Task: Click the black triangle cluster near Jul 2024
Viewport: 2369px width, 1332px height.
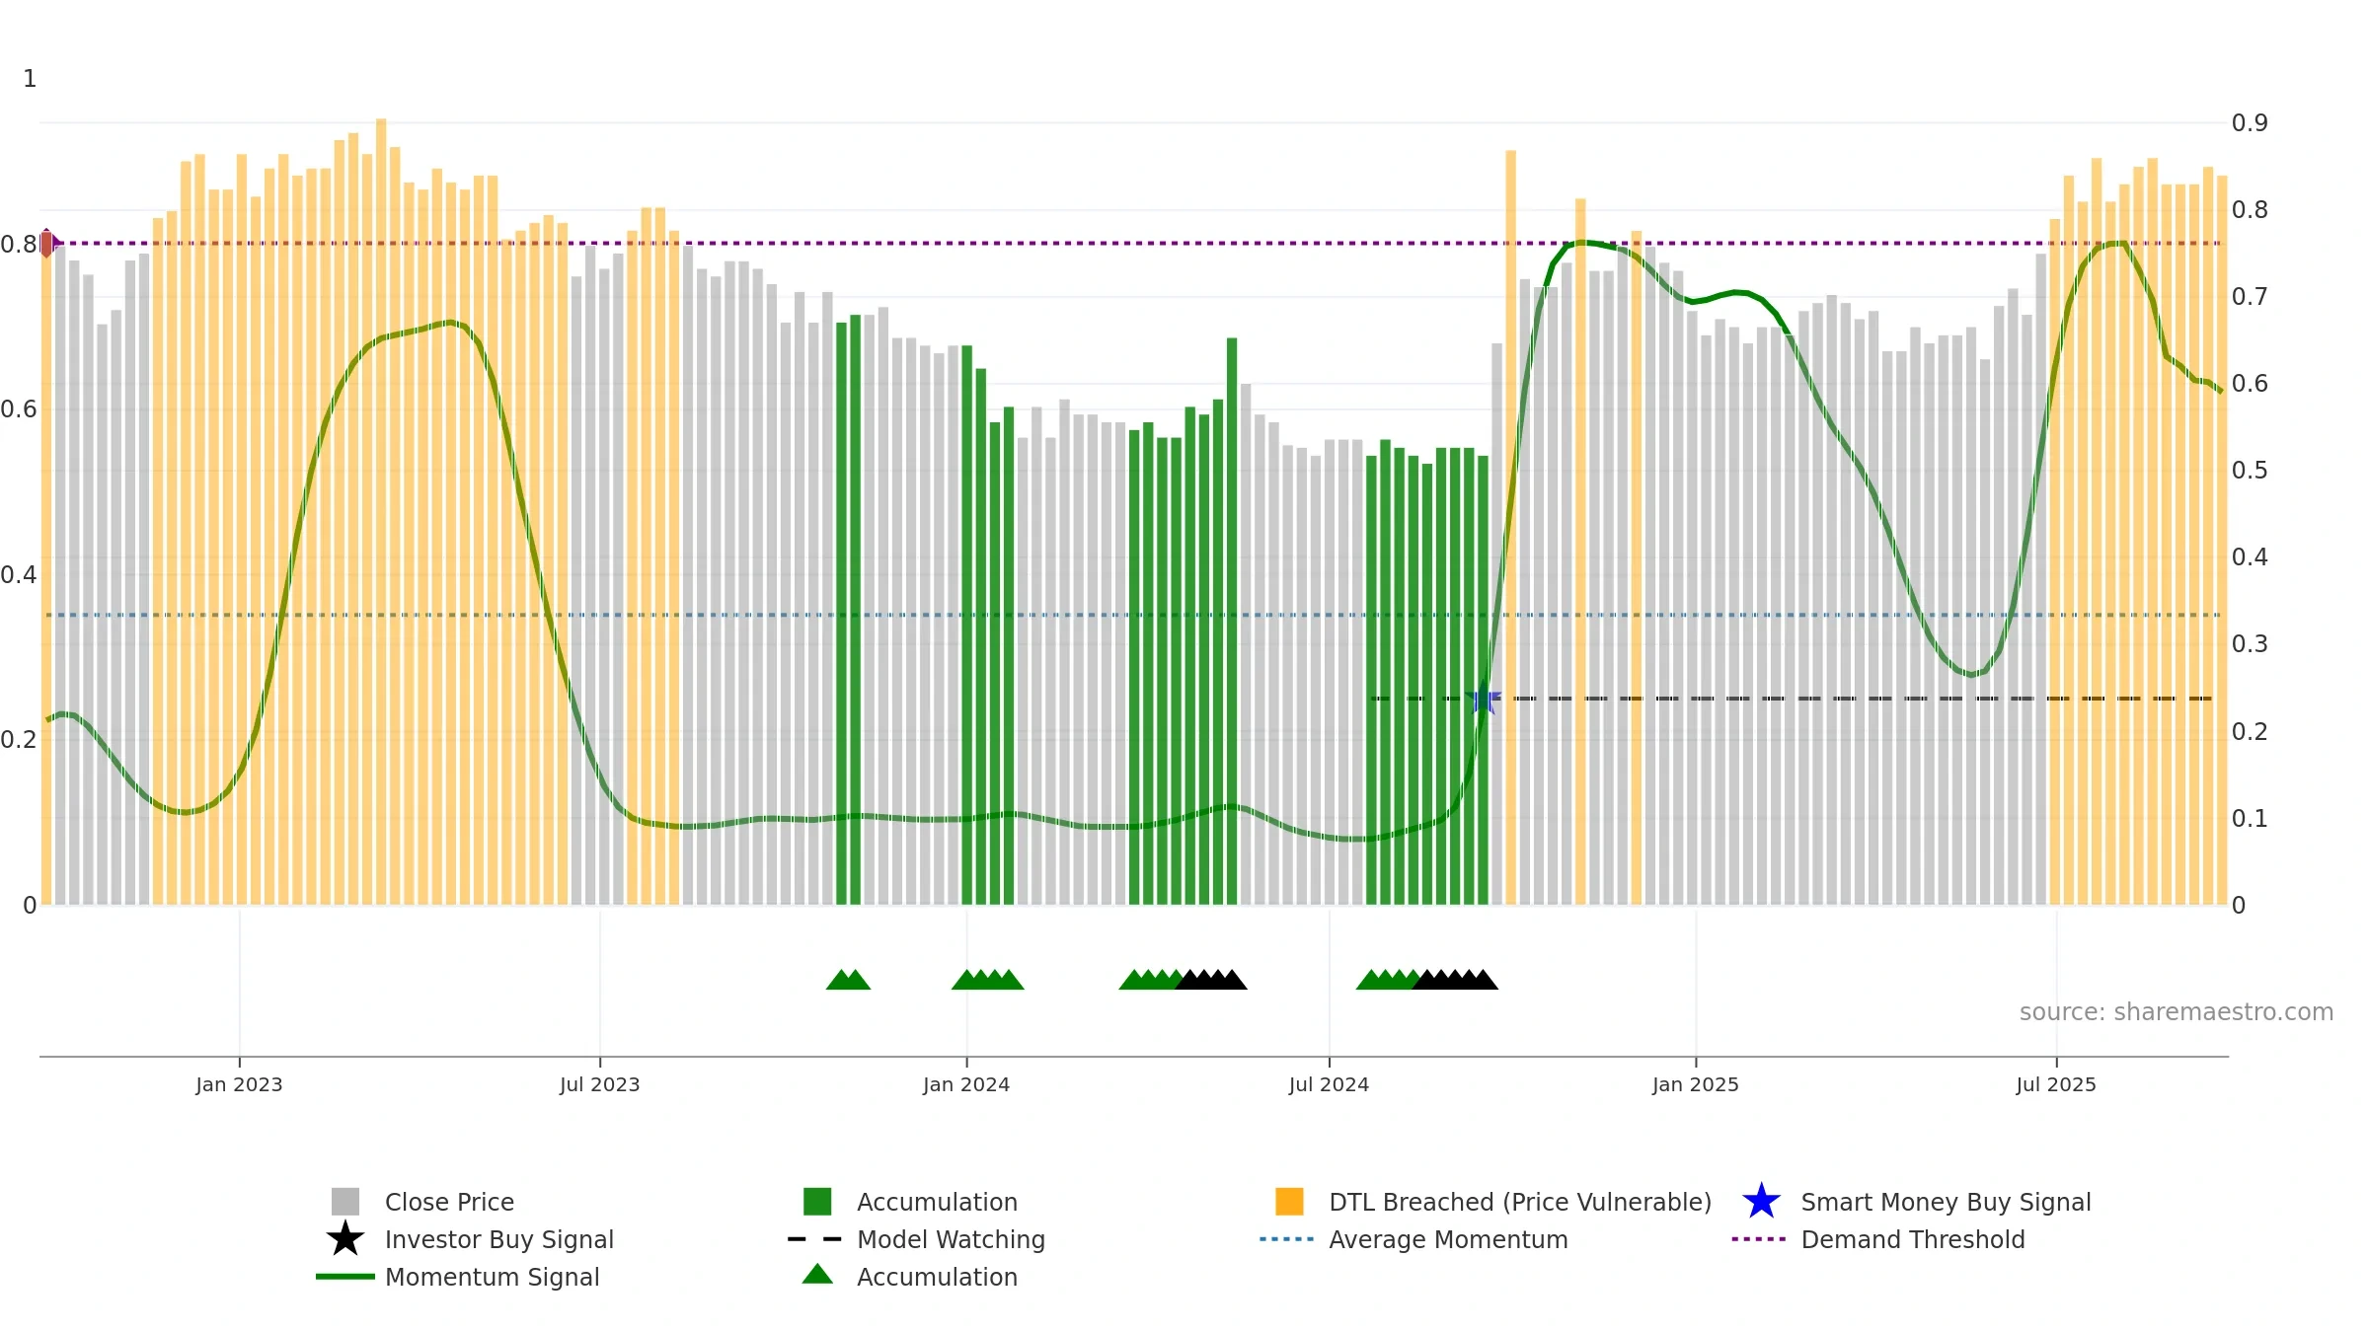Action: pyautogui.click(x=1456, y=979)
